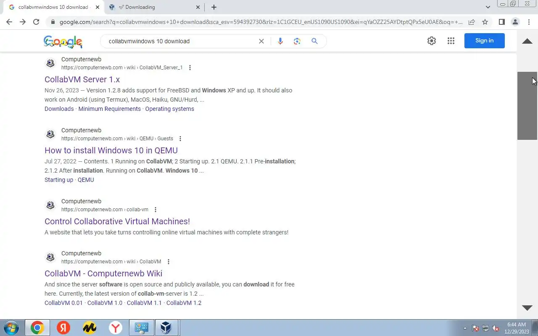Switch to the Downloading tab
The height and width of the screenshot is (336, 538).
(x=153, y=7)
